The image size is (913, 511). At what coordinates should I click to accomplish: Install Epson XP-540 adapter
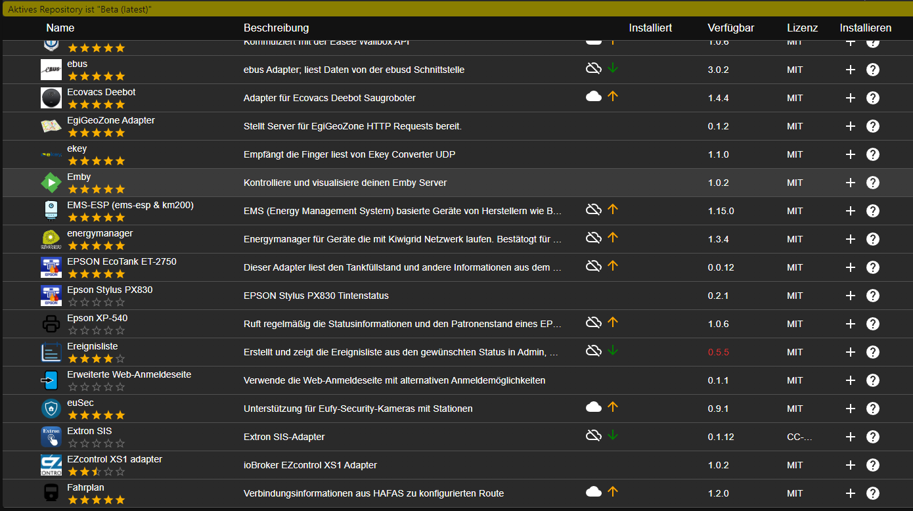pos(850,324)
